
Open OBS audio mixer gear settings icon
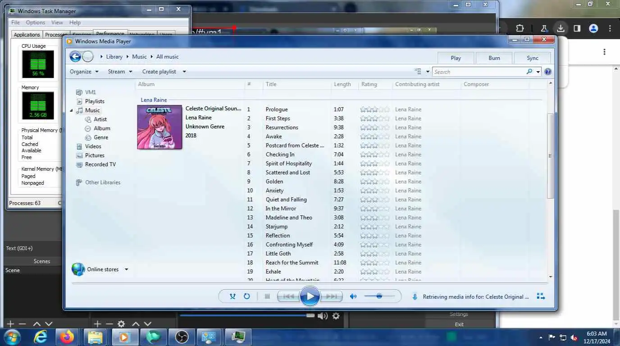[336, 316]
